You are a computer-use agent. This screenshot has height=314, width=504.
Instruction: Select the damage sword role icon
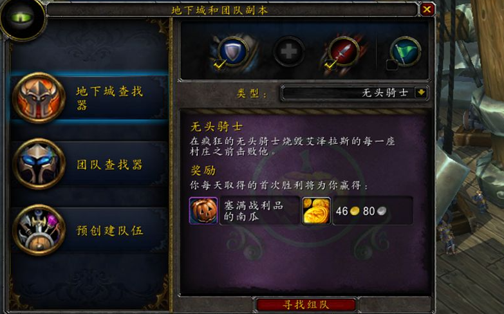tap(343, 51)
